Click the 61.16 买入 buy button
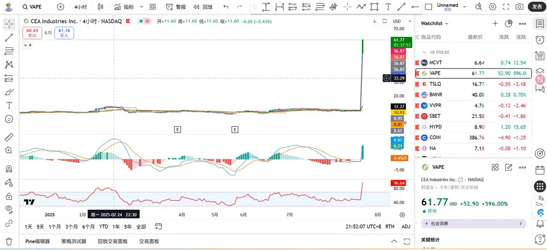 tap(64, 33)
